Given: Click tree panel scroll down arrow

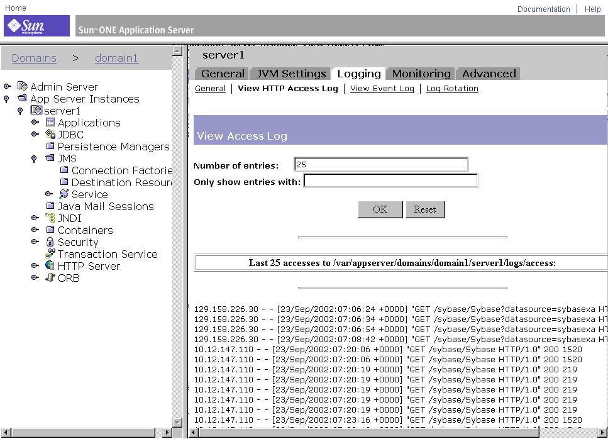Looking at the screenshot, I should point(177,422).
